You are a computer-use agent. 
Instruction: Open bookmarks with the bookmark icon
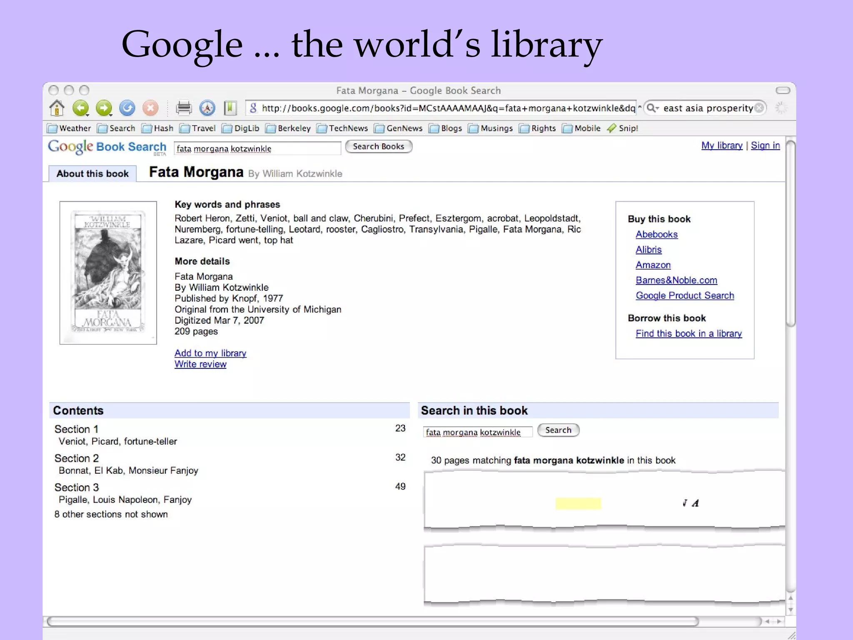click(230, 108)
